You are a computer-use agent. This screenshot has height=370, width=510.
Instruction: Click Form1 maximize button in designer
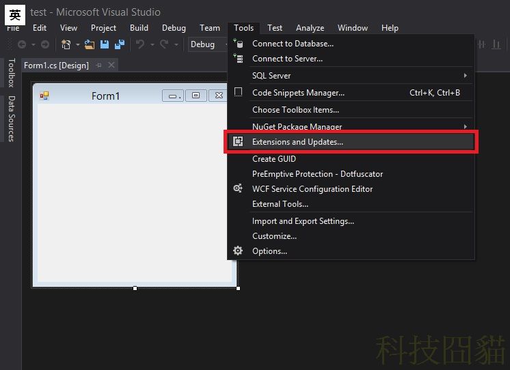196,96
